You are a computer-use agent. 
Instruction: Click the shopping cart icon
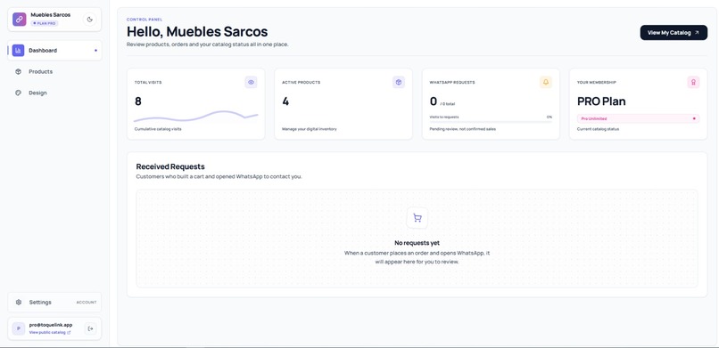click(x=417, y=218)
